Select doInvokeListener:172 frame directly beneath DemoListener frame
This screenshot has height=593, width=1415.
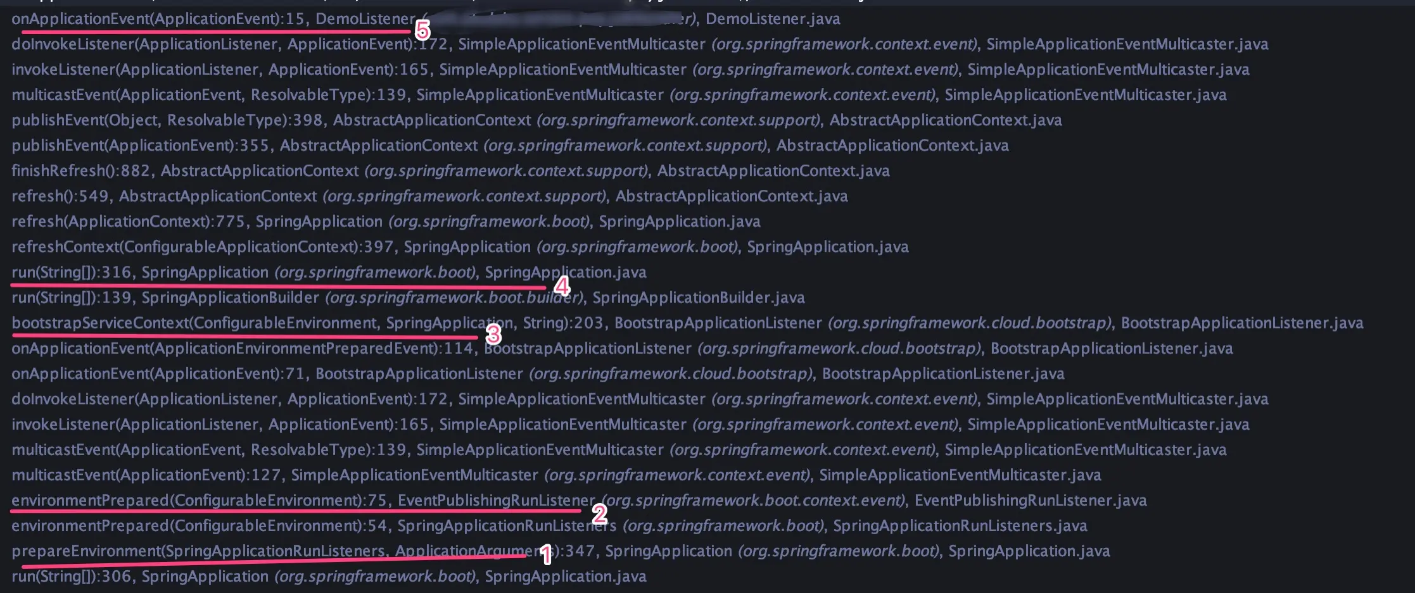coord(640,44)
